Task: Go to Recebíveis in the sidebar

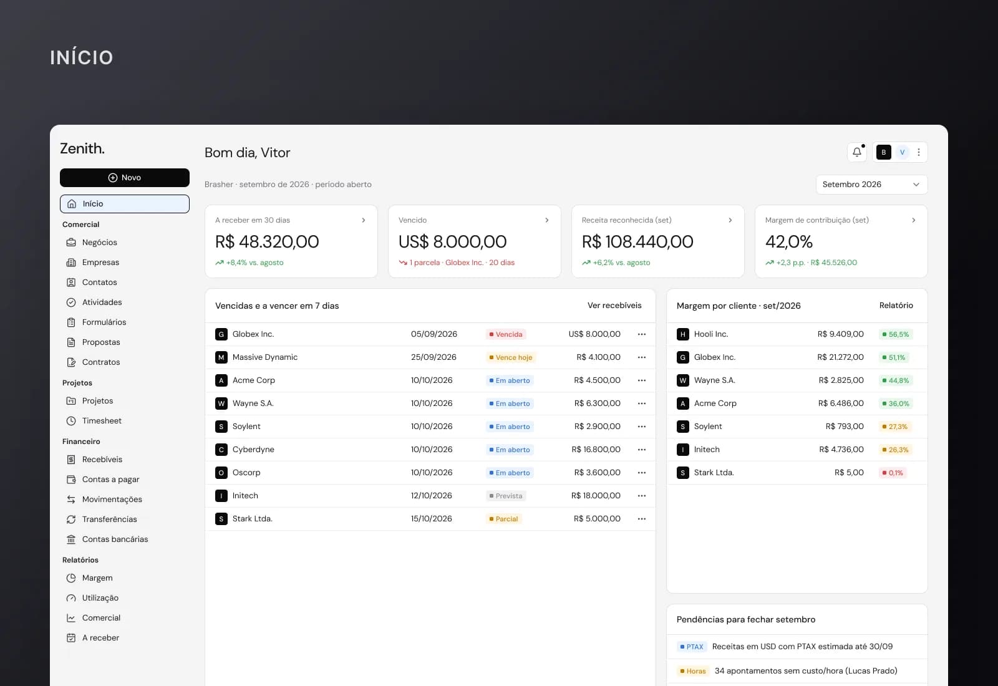Action: (x=125, y=460)
